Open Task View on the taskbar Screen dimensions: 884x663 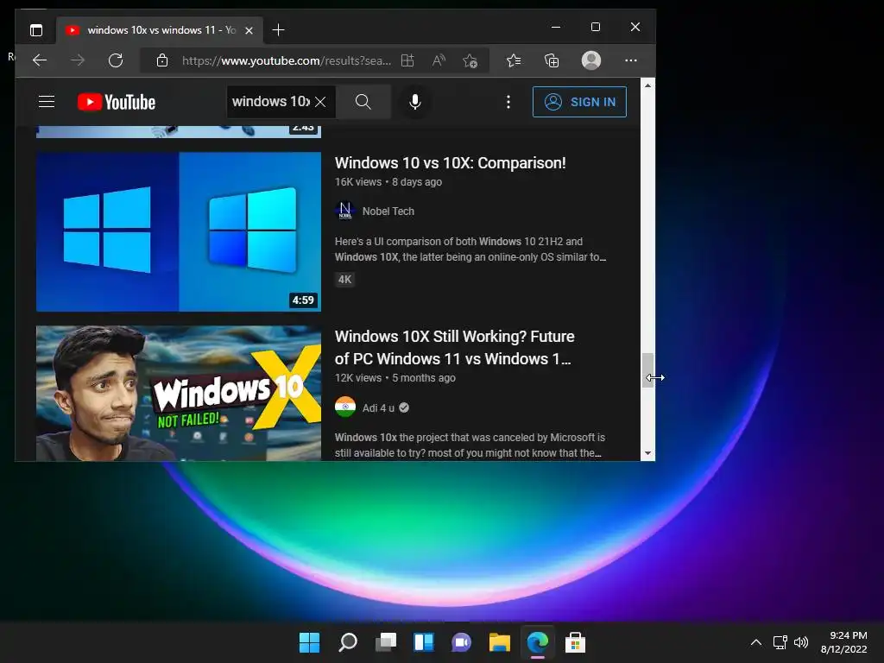coord(386,642)
